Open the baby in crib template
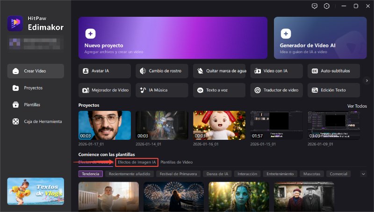Image resolution: width=374 pixels, height=212 pixels. (x=108, y=197)
